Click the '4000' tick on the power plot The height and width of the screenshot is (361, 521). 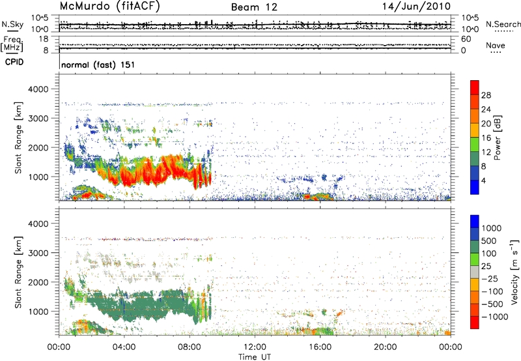coord(38,89)
